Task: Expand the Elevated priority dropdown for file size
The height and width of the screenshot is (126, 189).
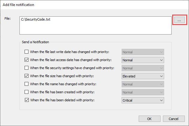Action: [x=143, y=76]
